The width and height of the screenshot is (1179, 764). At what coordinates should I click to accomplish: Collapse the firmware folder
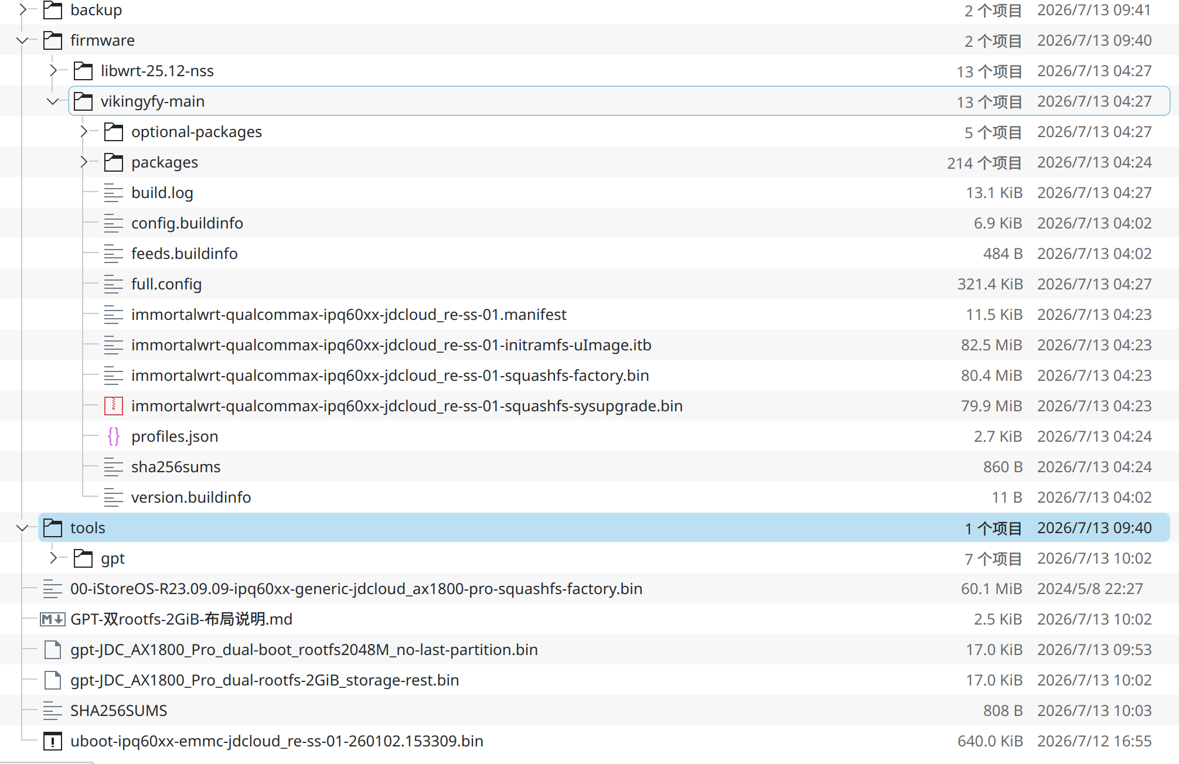[23, 40]
